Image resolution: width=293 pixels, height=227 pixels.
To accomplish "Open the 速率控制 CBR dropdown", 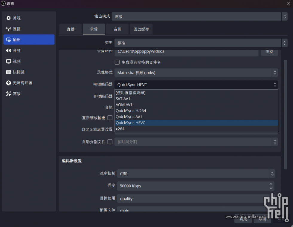I will pos(196,174).
